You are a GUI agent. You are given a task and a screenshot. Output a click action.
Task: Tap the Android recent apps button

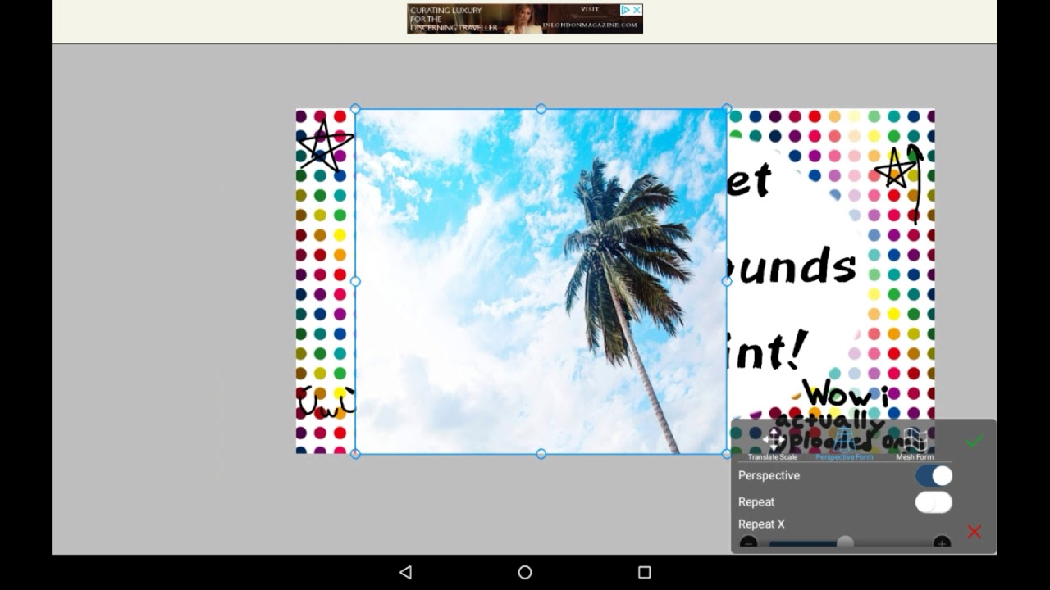[644, 572]
